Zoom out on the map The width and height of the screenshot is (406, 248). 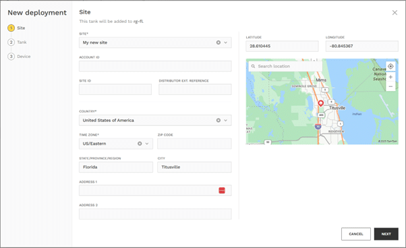pos(390,86)
